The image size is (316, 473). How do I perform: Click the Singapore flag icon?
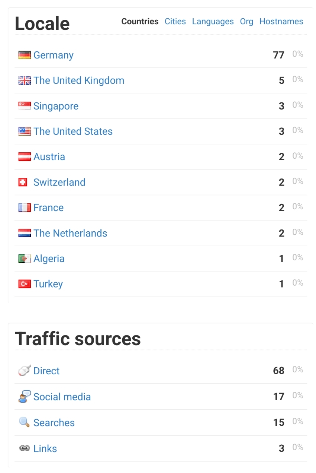[x=25, y=106]
